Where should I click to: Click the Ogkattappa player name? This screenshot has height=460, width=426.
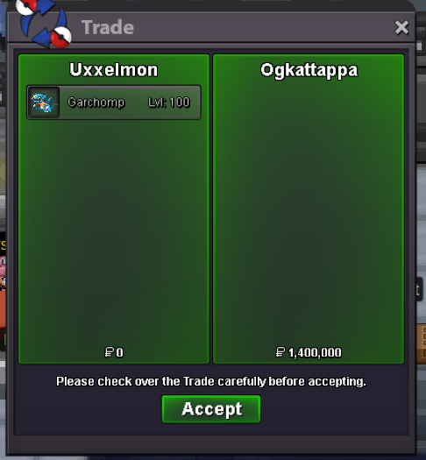pyautogui.click(x=309, y=70)
